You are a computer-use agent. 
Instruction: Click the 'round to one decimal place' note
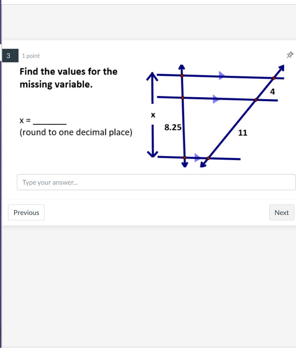point(76,132)
